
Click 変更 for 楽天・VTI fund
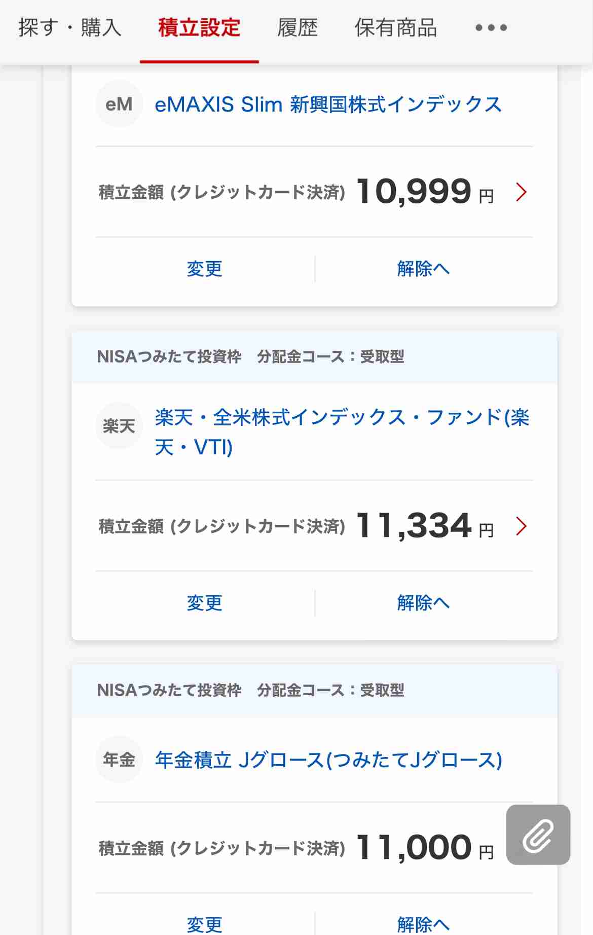pos(205,603)
